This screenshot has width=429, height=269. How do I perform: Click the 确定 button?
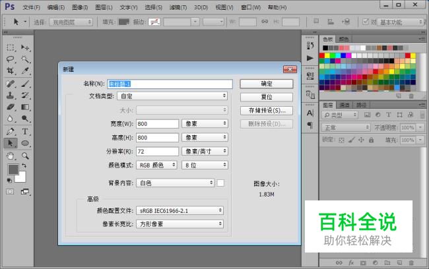(267, 84)
